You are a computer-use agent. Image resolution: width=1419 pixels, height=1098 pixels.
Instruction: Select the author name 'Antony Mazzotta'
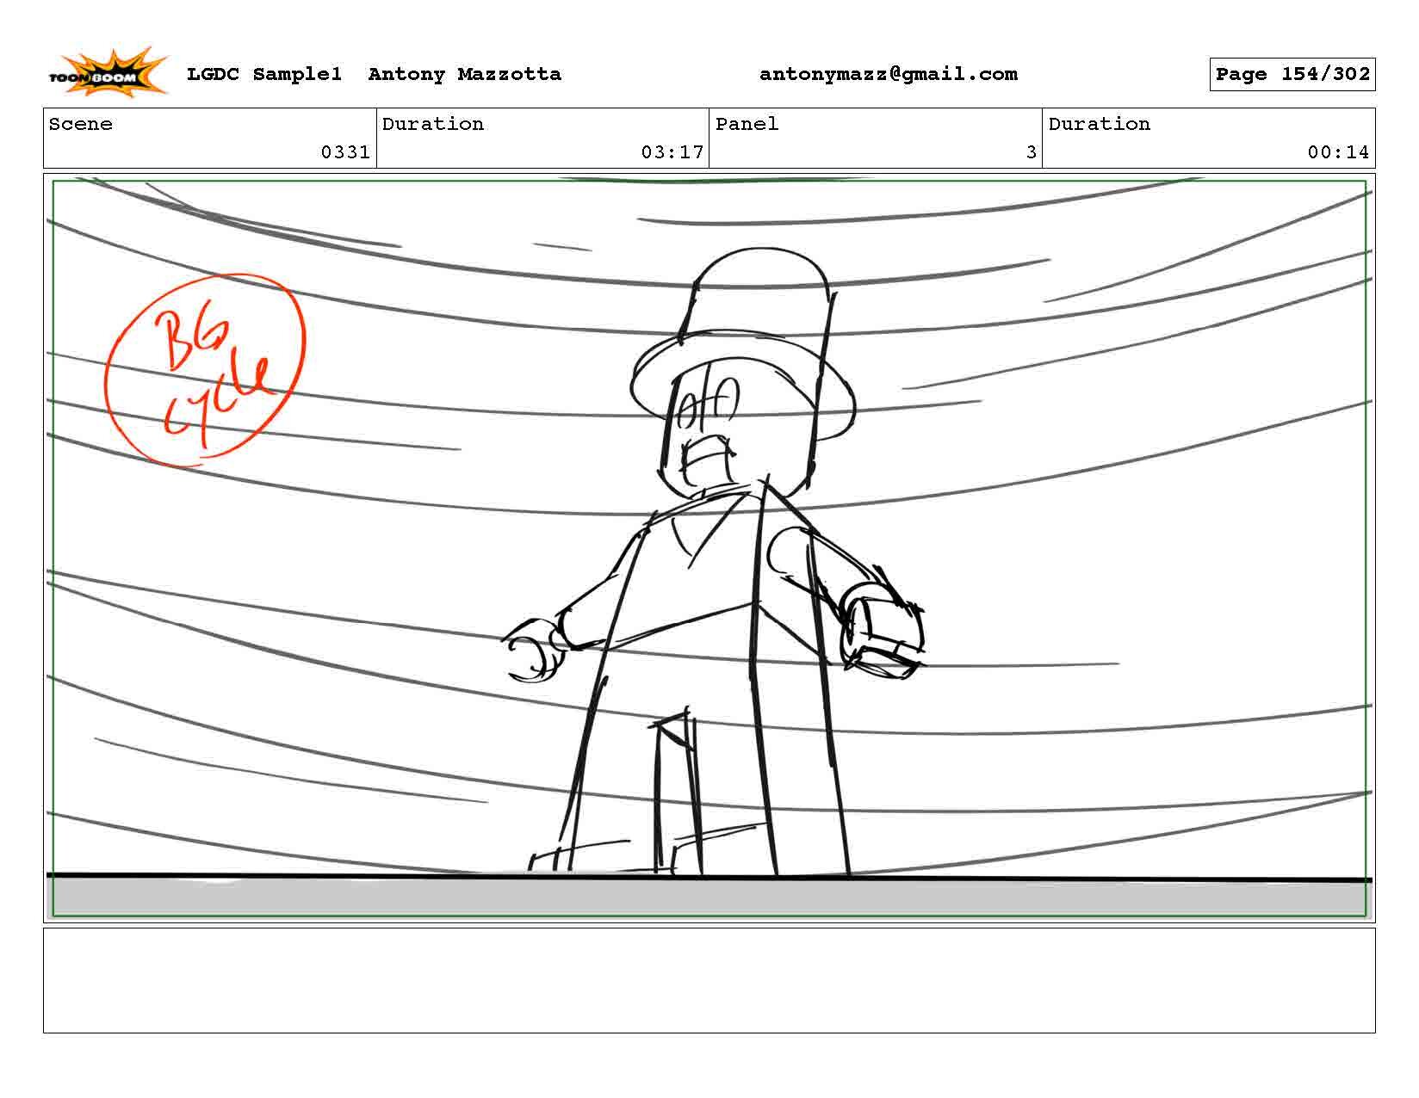pyautogui.click(x=465, y=75)
